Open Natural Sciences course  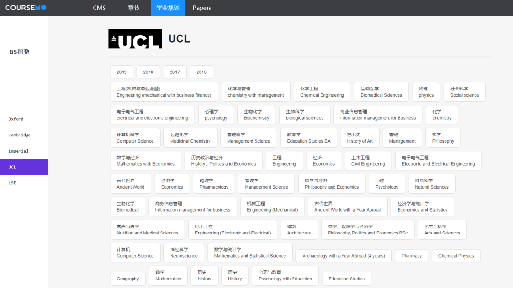pos(432,184)
